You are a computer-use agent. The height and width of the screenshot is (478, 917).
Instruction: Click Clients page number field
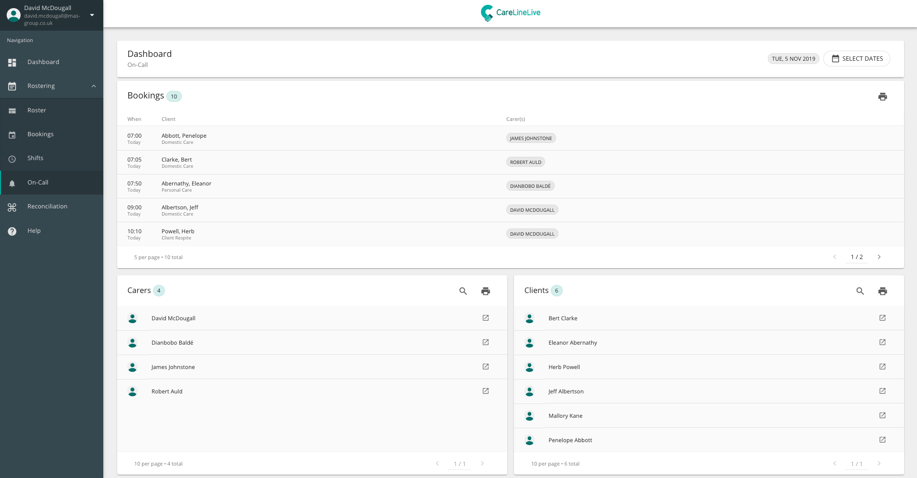[857, 464]
